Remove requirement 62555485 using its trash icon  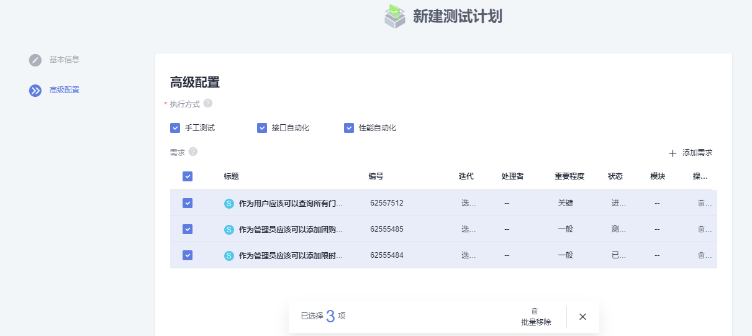click(701, 229)
